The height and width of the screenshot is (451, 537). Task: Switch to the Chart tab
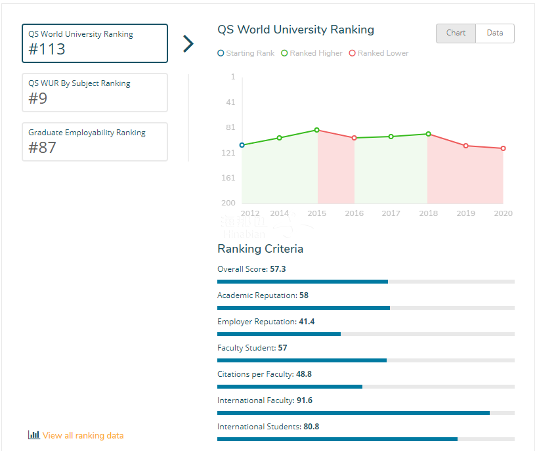pyautogui.click(x=456, y=33)
